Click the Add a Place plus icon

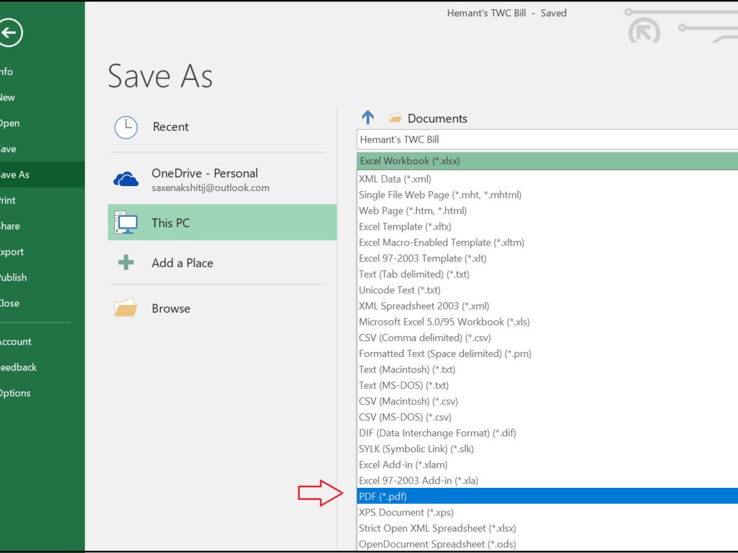coord(126,263)
